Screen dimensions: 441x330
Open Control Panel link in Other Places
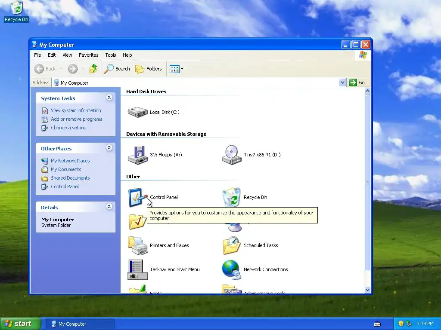point(65,186)
